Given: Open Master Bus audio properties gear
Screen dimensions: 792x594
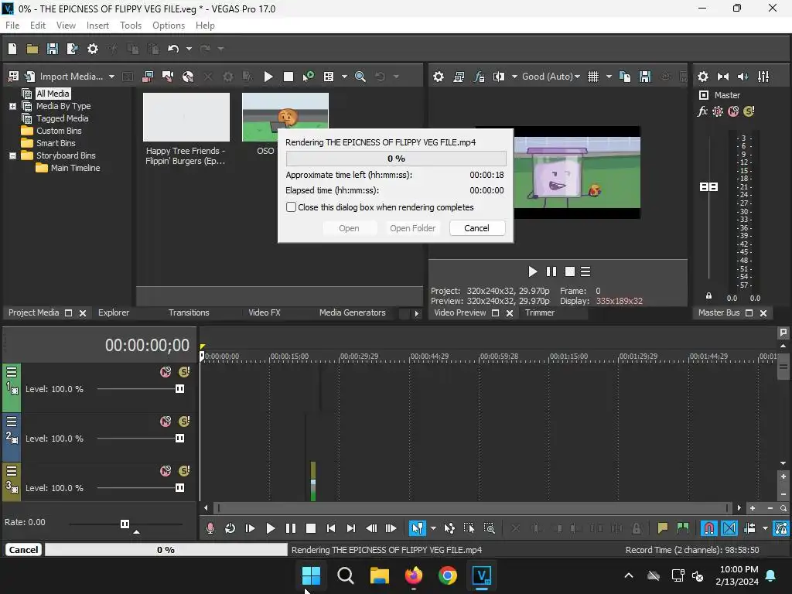Looking at the screenshot, I should (702, 77).
